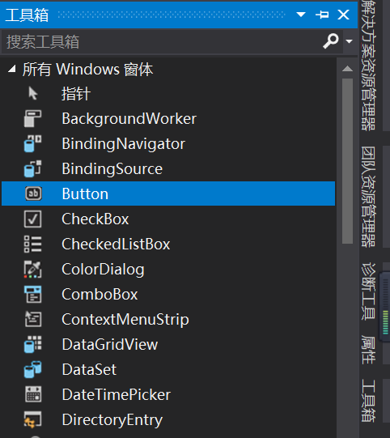Viewport: 390px width, 438px height.
Task: Click the scrollbar up arrow
Action: click(x=347, y=69)
